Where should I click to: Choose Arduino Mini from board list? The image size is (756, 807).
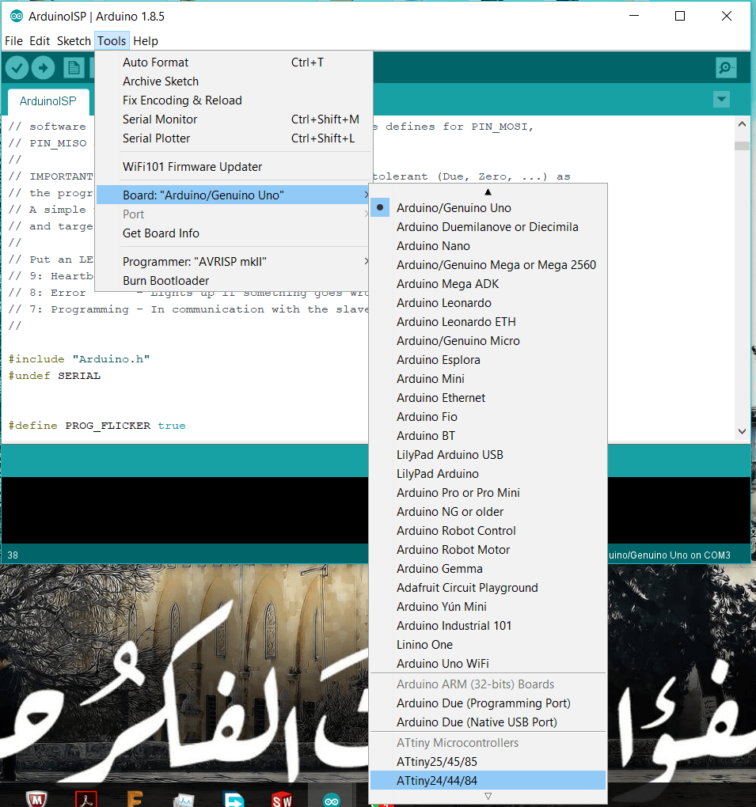(x=488, y=379)
